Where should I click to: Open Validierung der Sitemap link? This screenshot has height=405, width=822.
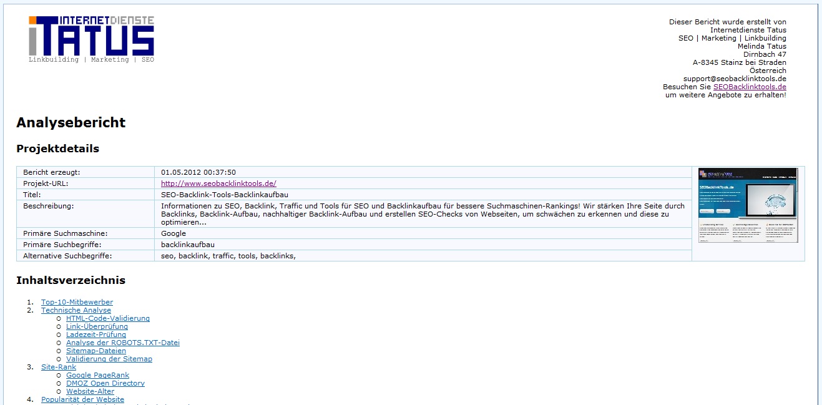click(109, 359)
